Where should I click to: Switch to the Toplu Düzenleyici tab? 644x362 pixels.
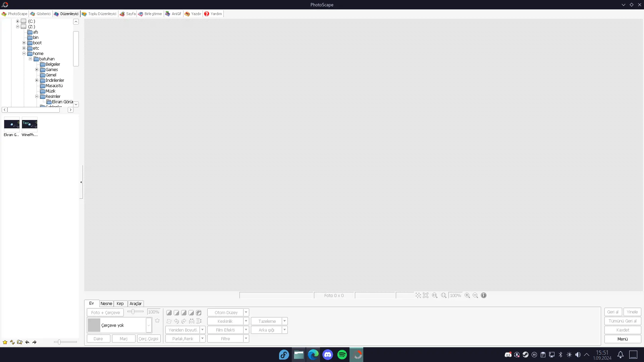[x=99, y=14]
